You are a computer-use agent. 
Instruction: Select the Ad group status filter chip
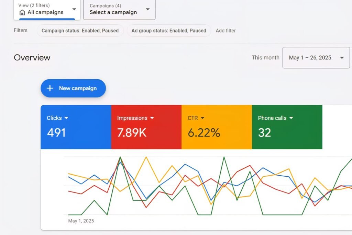pos(169,31)
